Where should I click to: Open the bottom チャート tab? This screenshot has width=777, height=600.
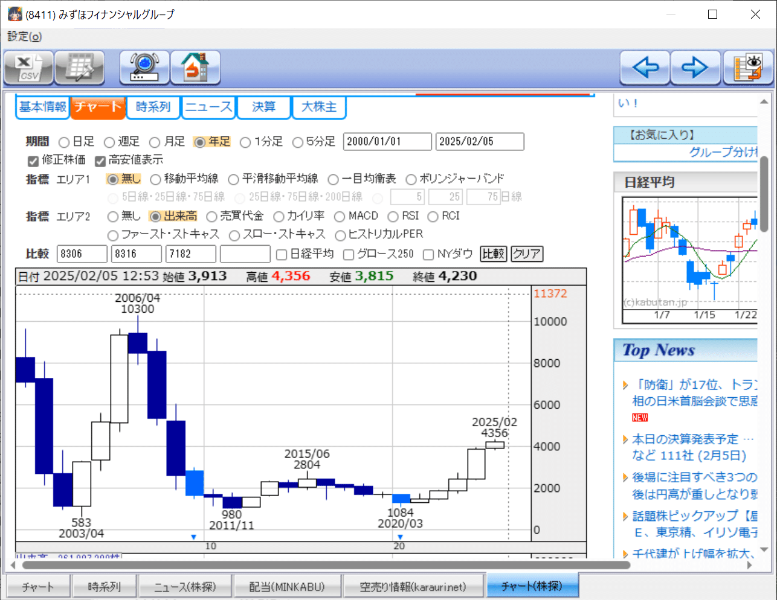38,587
